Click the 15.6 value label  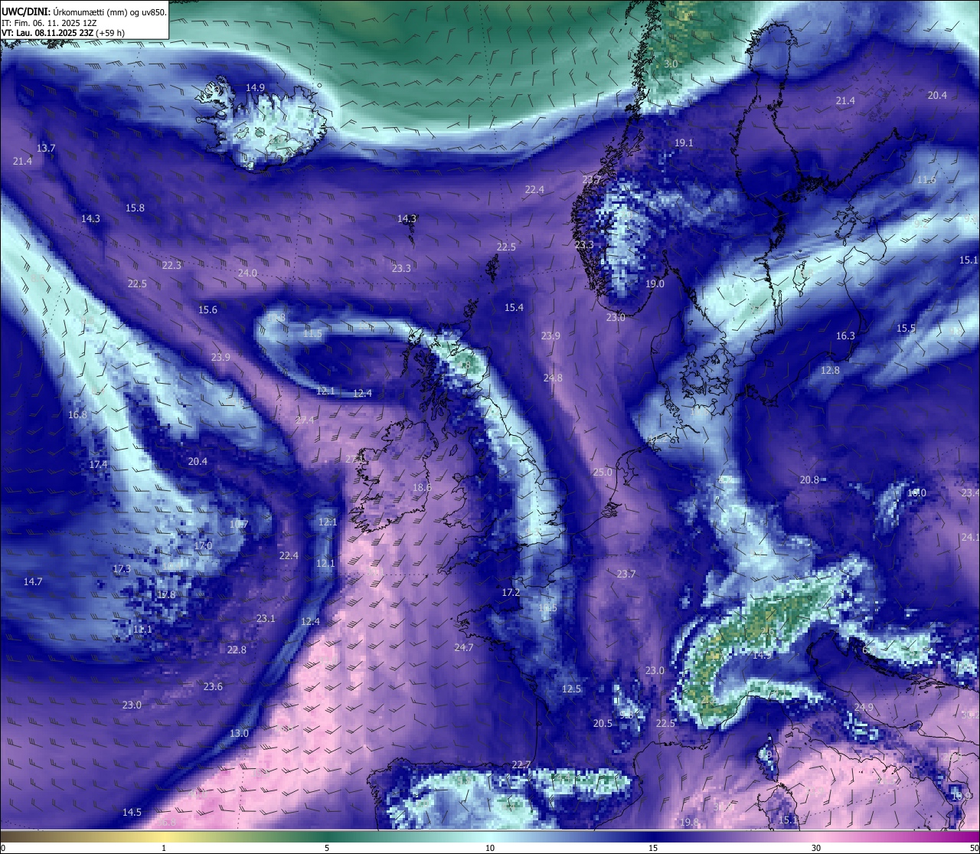pyautogui.click(x=207, y=310)
